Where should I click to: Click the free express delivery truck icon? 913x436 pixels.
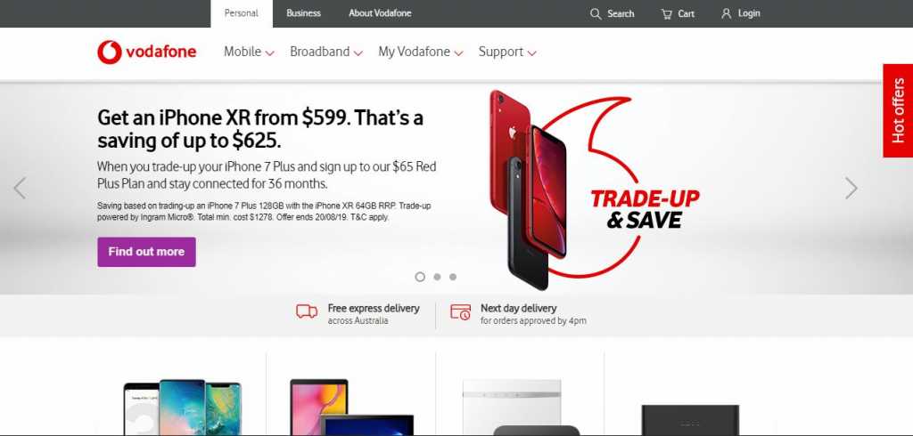tap(307, 311)
